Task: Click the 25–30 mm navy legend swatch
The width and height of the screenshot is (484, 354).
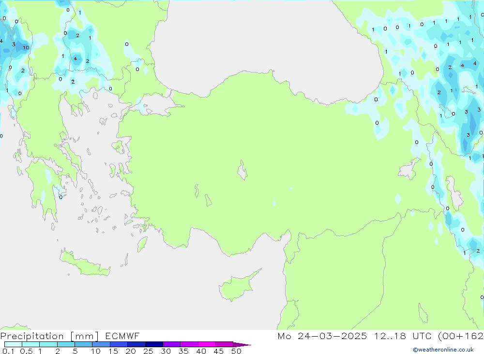Action: point(154,344)
